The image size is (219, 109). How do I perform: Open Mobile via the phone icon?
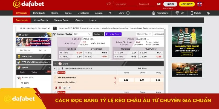point(192,13)
